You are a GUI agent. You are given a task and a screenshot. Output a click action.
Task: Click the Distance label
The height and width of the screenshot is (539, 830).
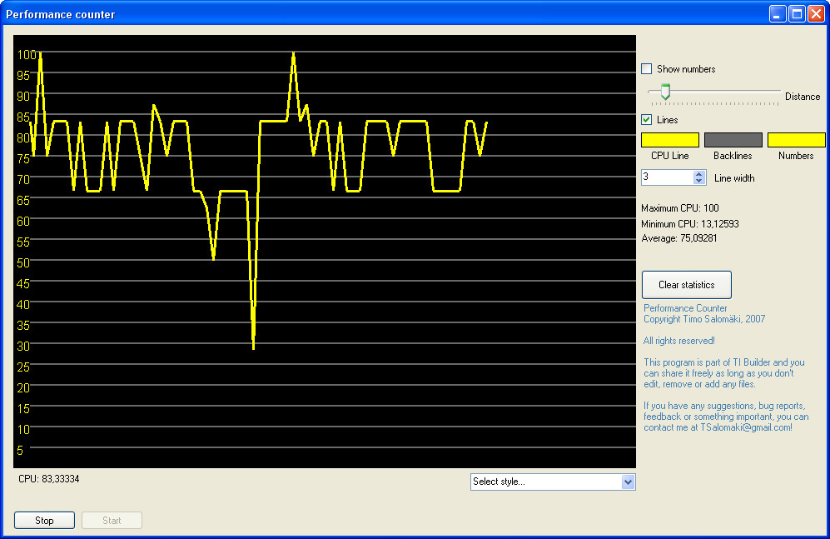[x=803, y=97]
